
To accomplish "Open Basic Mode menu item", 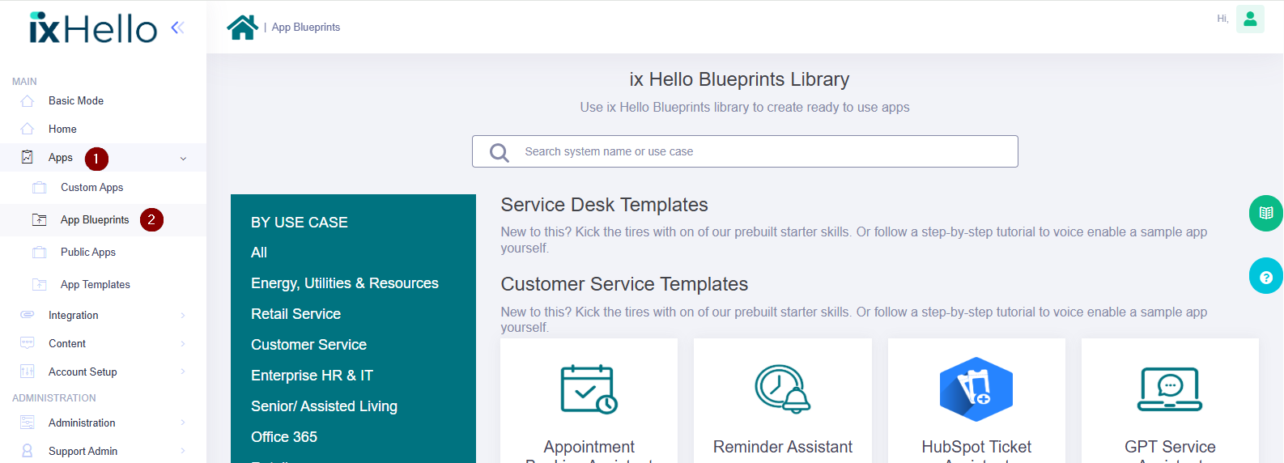I will (76, 101).
